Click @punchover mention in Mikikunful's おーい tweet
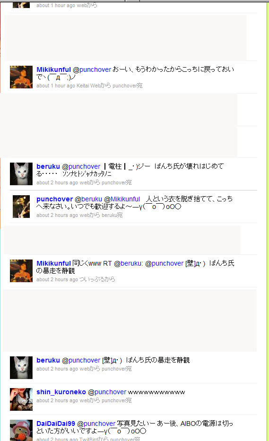 click(x=92, y=69)
